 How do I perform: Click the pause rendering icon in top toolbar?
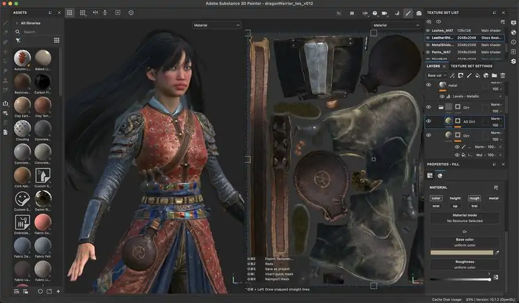(x=352, y=13)
